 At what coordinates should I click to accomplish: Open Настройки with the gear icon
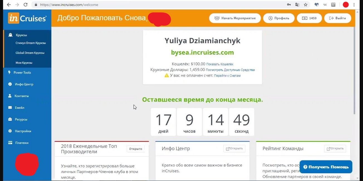[9, 131]
